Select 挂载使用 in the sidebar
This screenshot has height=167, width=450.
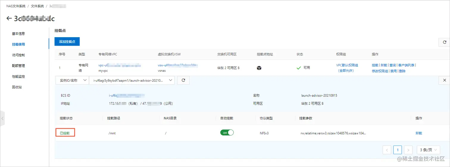(x=18, y=44)
